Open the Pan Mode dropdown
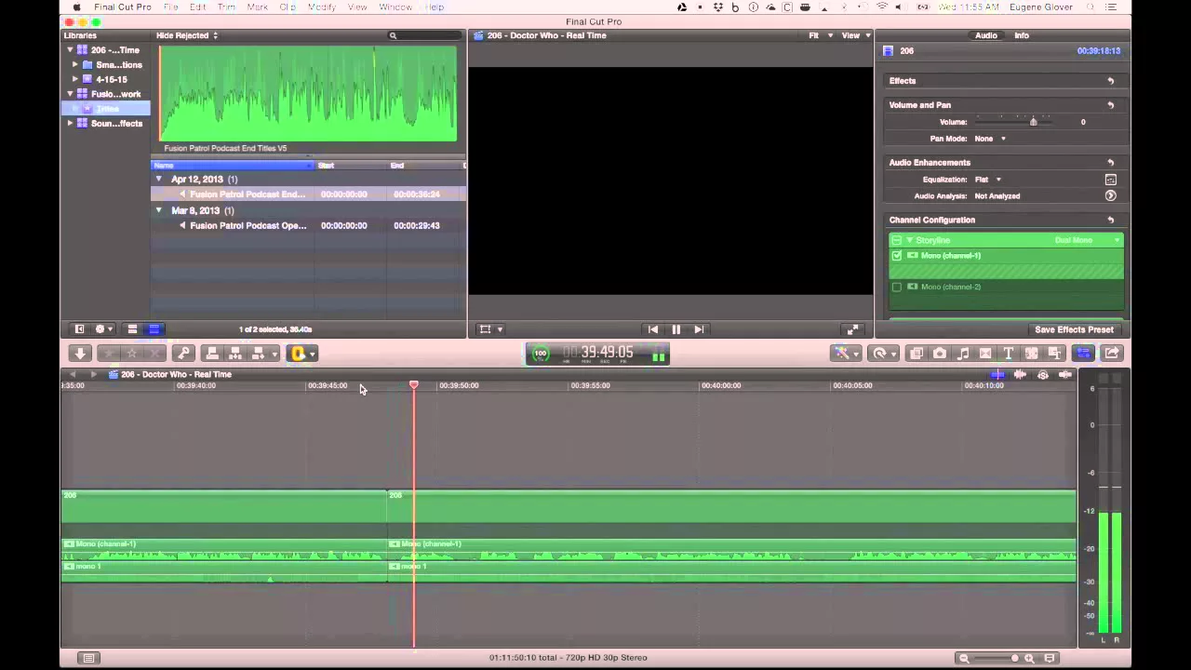The image size is (1191, 670). tap(990, 139)
